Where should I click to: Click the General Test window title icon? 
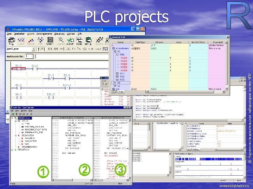(111, 37)
